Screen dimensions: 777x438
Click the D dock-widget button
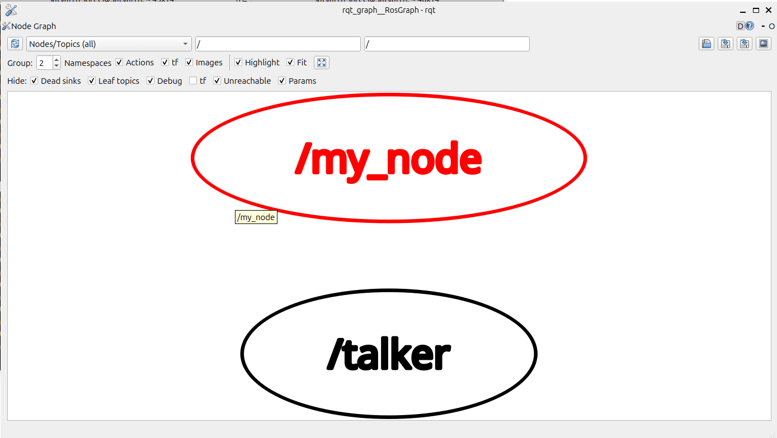click(x=740, y=26)
